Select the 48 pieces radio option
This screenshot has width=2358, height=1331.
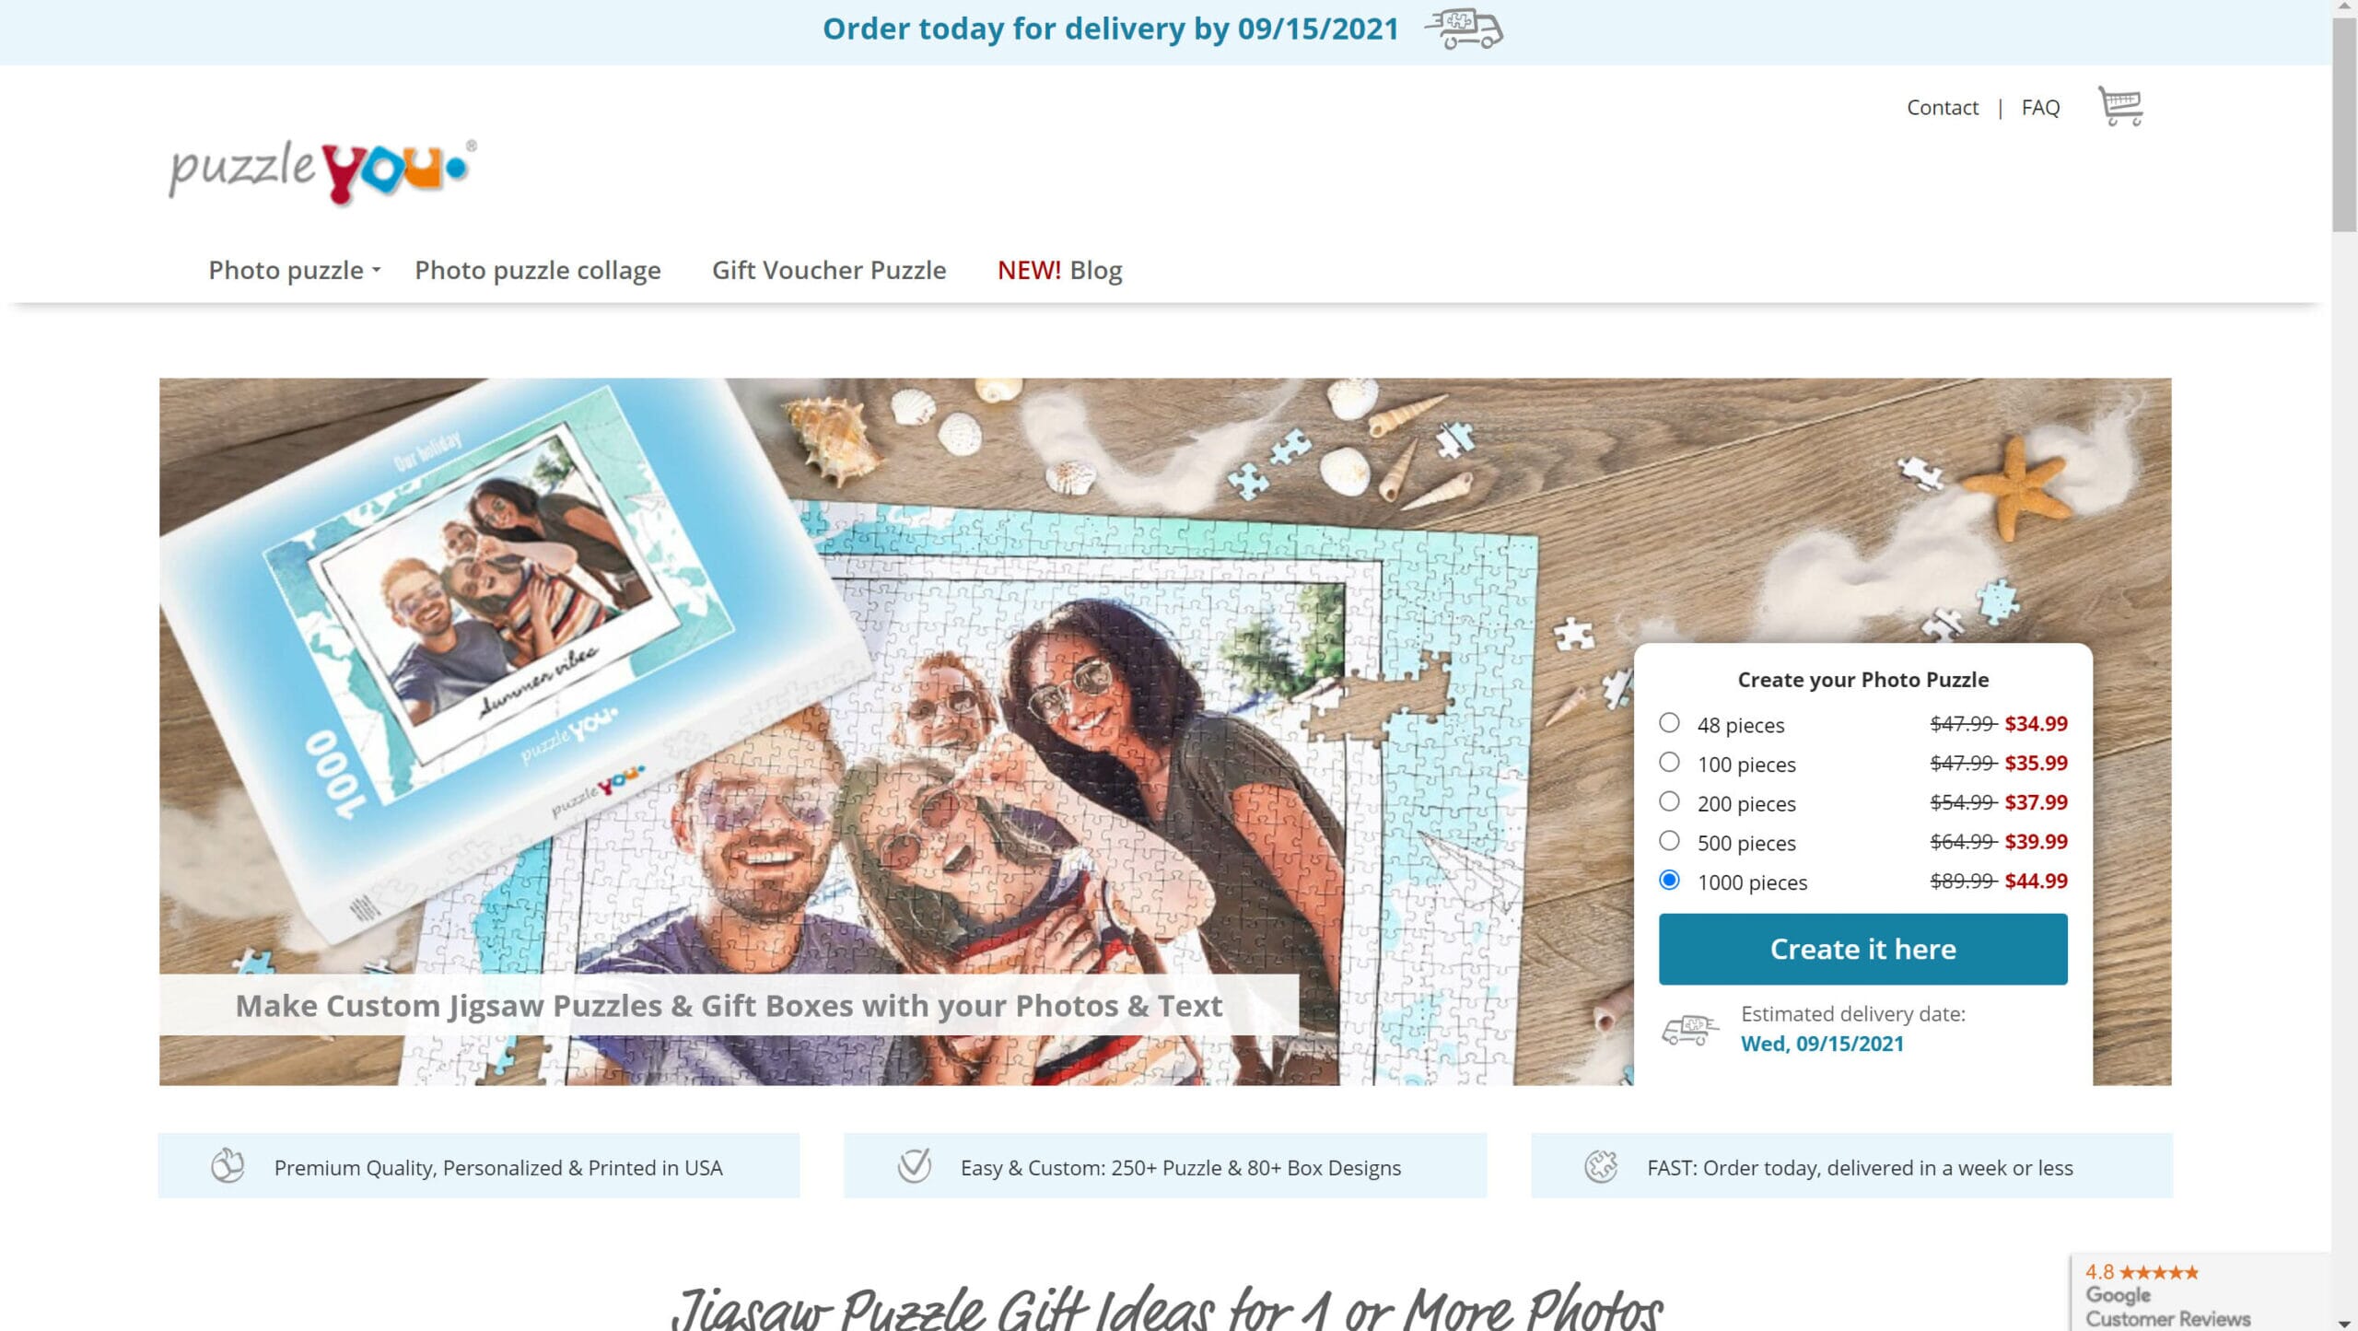(x=1669, y=723)
